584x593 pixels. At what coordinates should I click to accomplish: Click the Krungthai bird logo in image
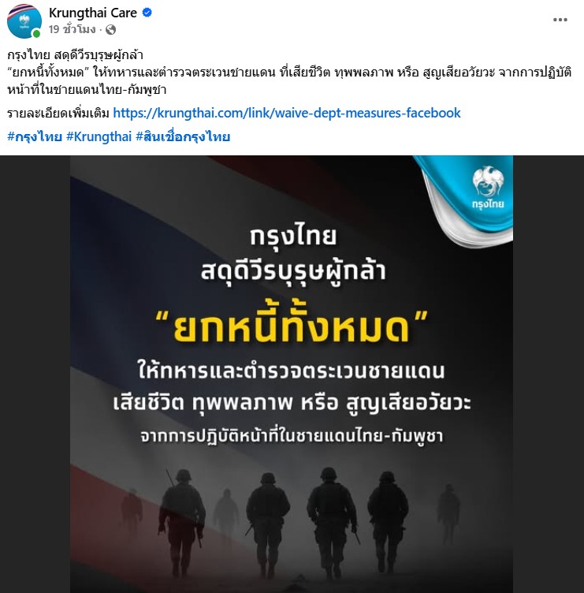(488, 188)
